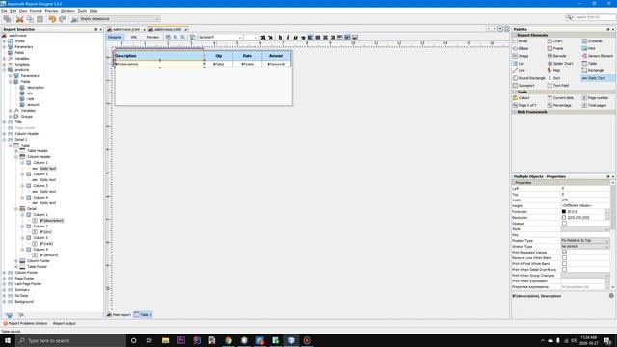Toggle the Opaque checkbox
The width and height of the screenshot is (617, 347).
point(564,223)
